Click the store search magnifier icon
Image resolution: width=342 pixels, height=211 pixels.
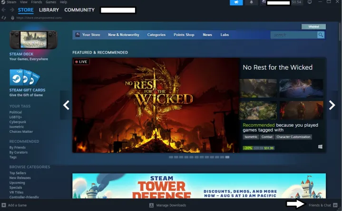pos(321,35)
